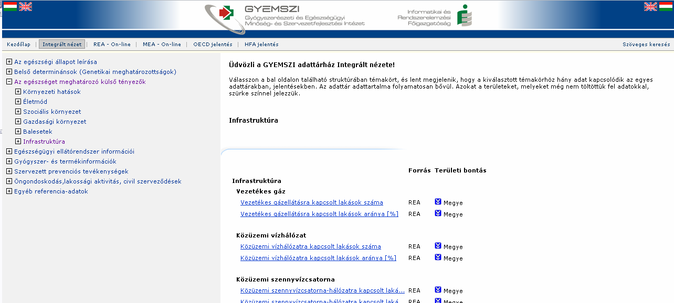The width and height of the screenshot is (674, 303).
Task: Select Gazdasági környezet tree label
Action: pyautogui.click(x=55, y=122)
